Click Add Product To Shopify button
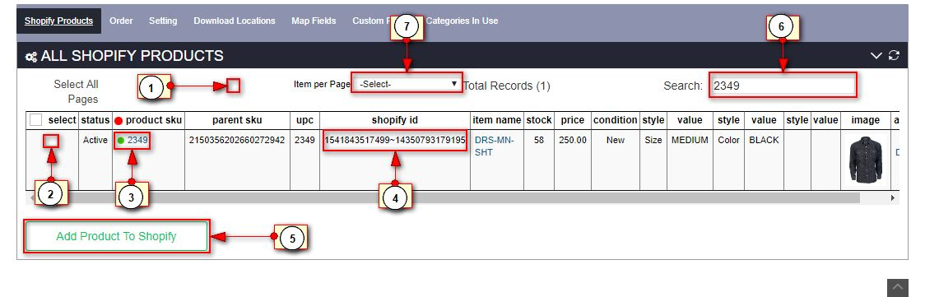This screenshot has height=297, width=925. (x=116, y=236)
